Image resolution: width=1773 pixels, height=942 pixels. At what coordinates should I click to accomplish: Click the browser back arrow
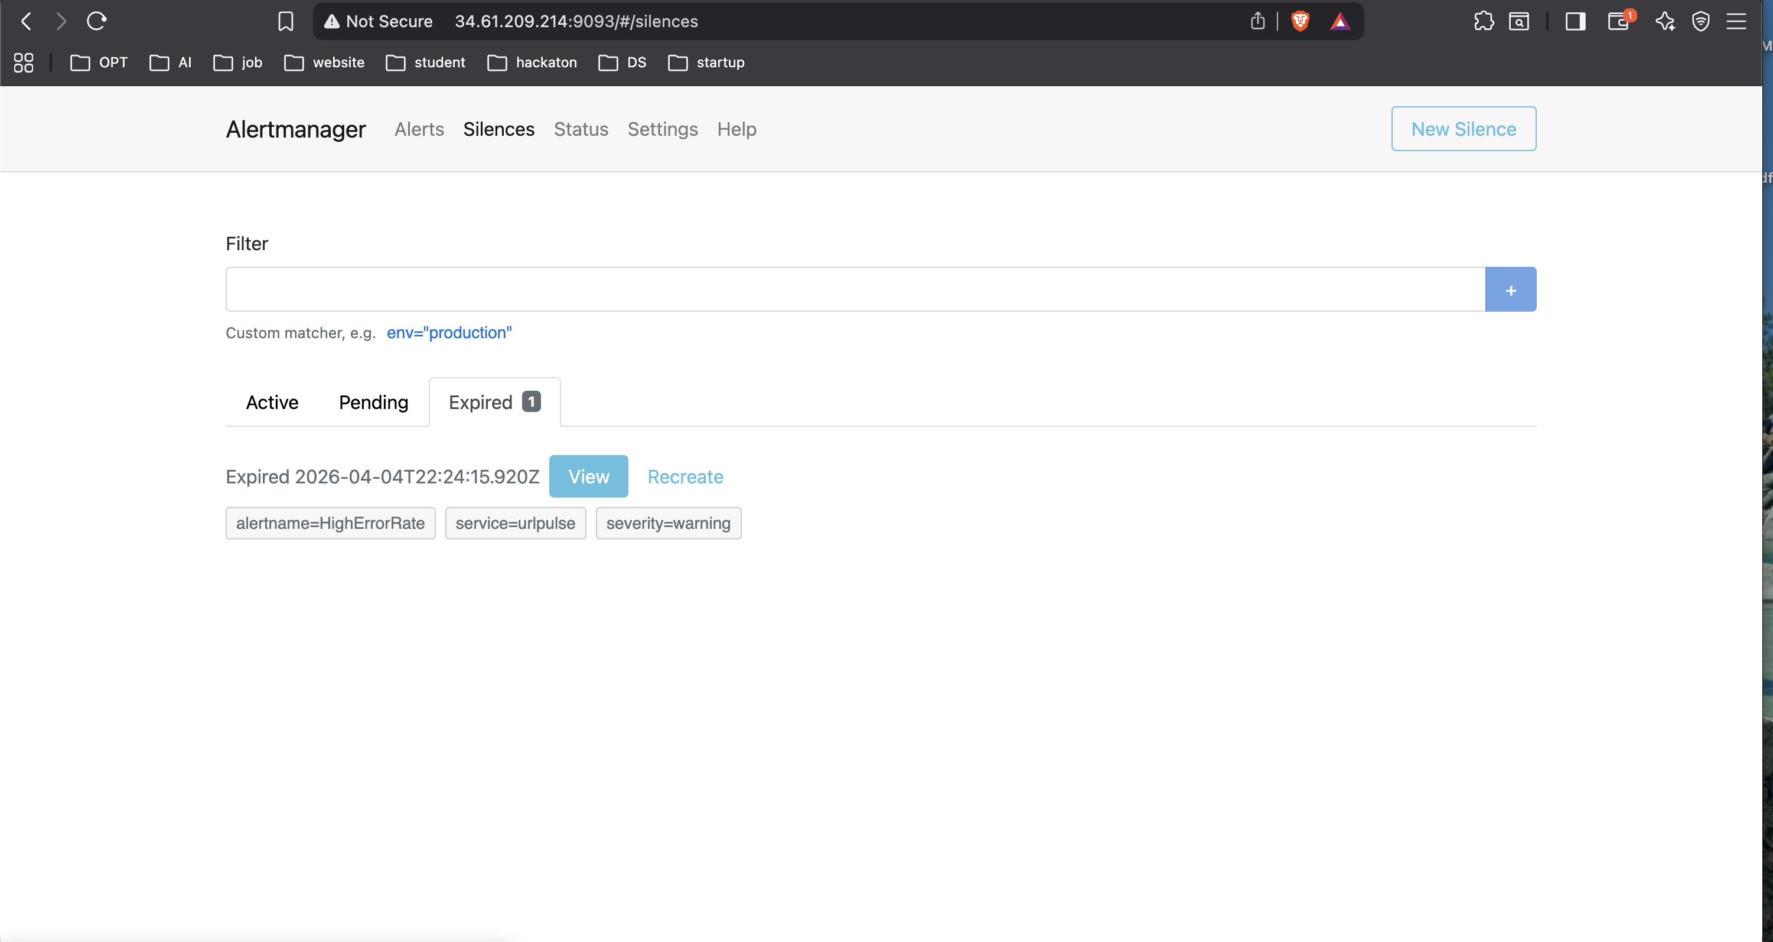point(26,21)
